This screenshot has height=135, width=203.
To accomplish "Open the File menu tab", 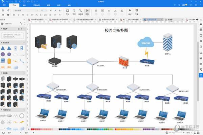I will (4, 5).
